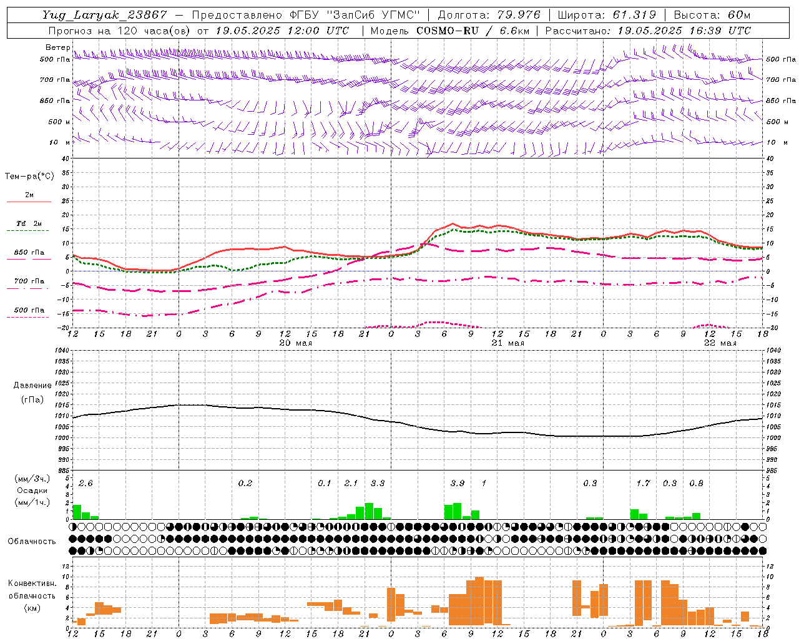
Task: Select the 2м temperature legend entry
Action: click(x=29, y=195)
